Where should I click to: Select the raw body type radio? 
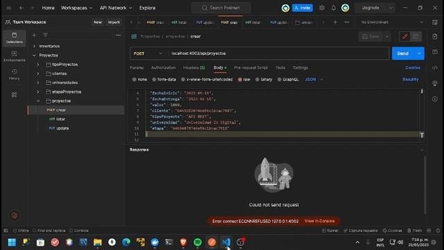[240, 79]
